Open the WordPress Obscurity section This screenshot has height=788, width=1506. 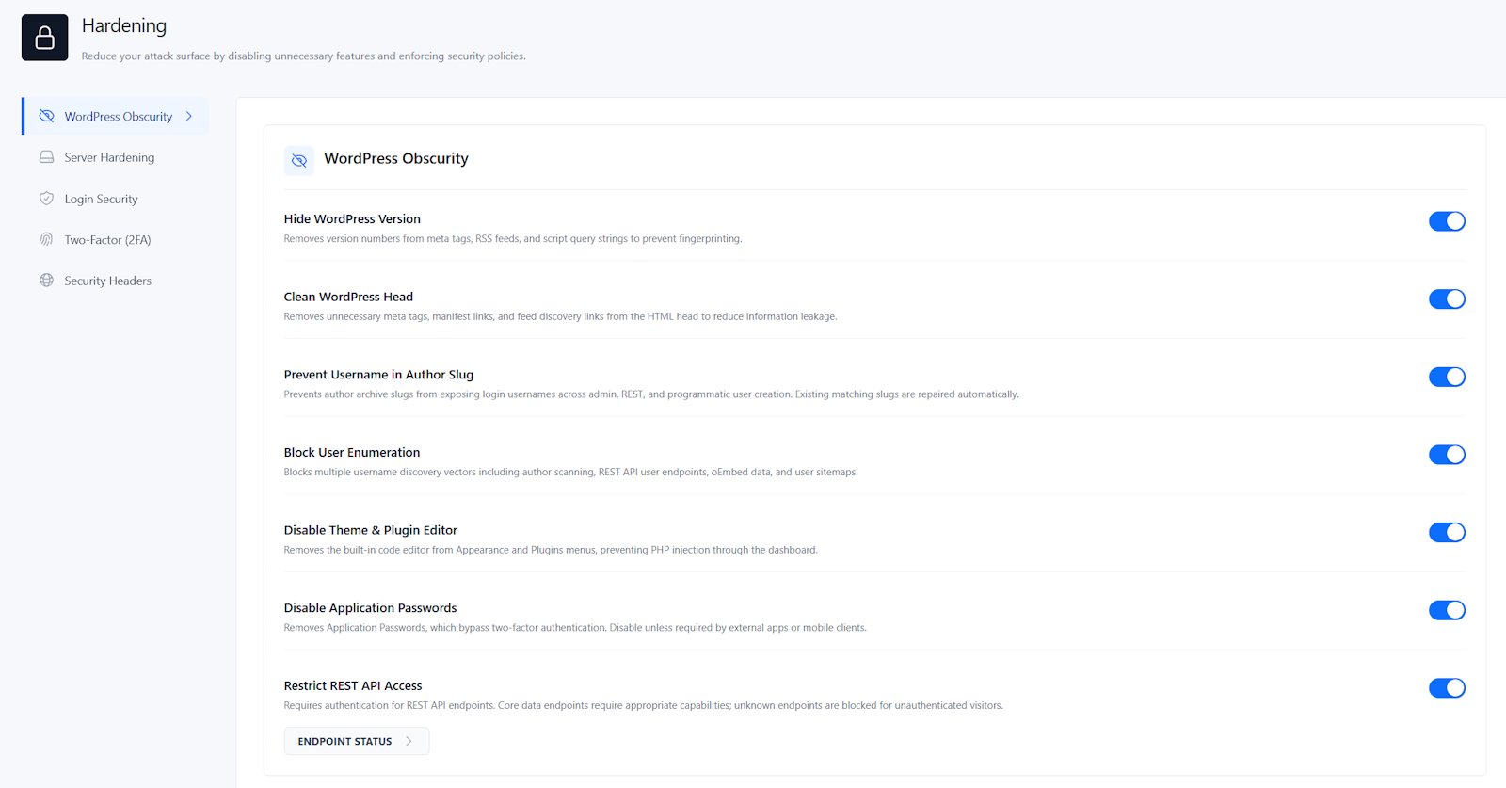(115, 116)
